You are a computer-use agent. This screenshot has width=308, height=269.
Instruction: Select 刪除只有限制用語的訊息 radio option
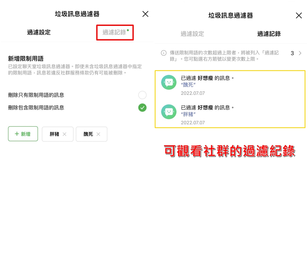(x=142, y=95)
